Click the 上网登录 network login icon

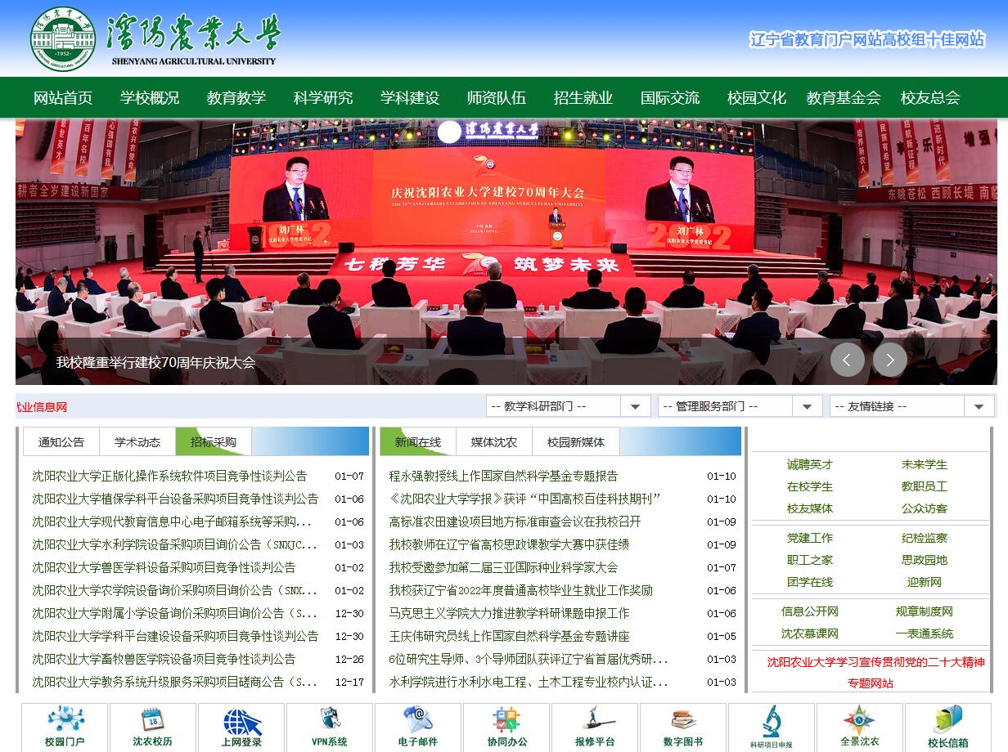[242, 727]
